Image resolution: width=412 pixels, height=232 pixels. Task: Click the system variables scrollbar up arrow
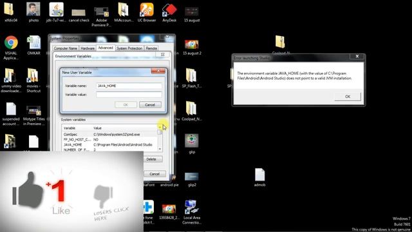tap(160, 128)
